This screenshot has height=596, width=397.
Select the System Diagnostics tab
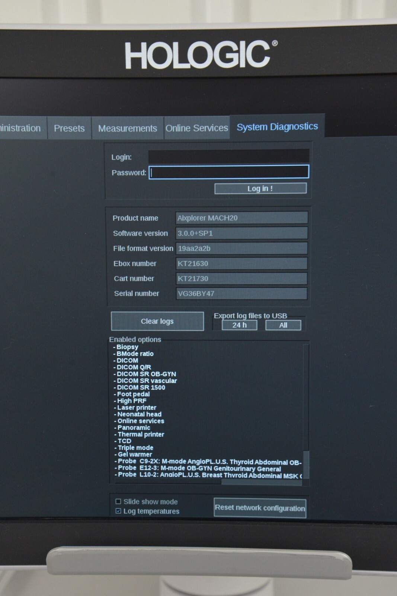[x=277, y=127]
